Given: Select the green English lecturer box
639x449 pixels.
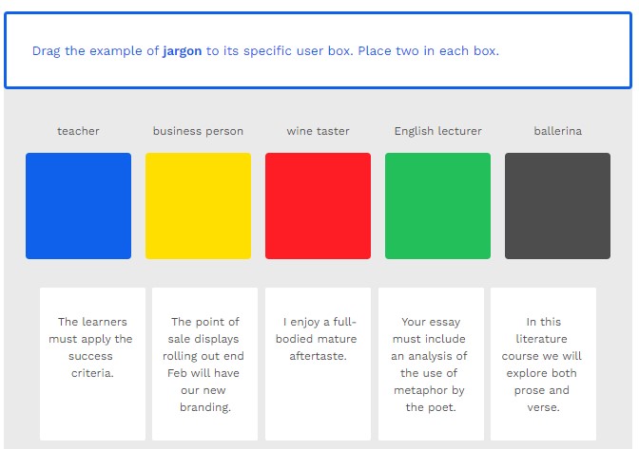Looking at the screenshot, I should pos(437,206).
